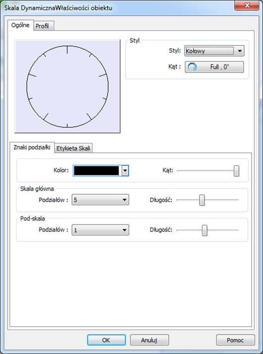Click the black Kolor swatch

(x=96, y=170)
